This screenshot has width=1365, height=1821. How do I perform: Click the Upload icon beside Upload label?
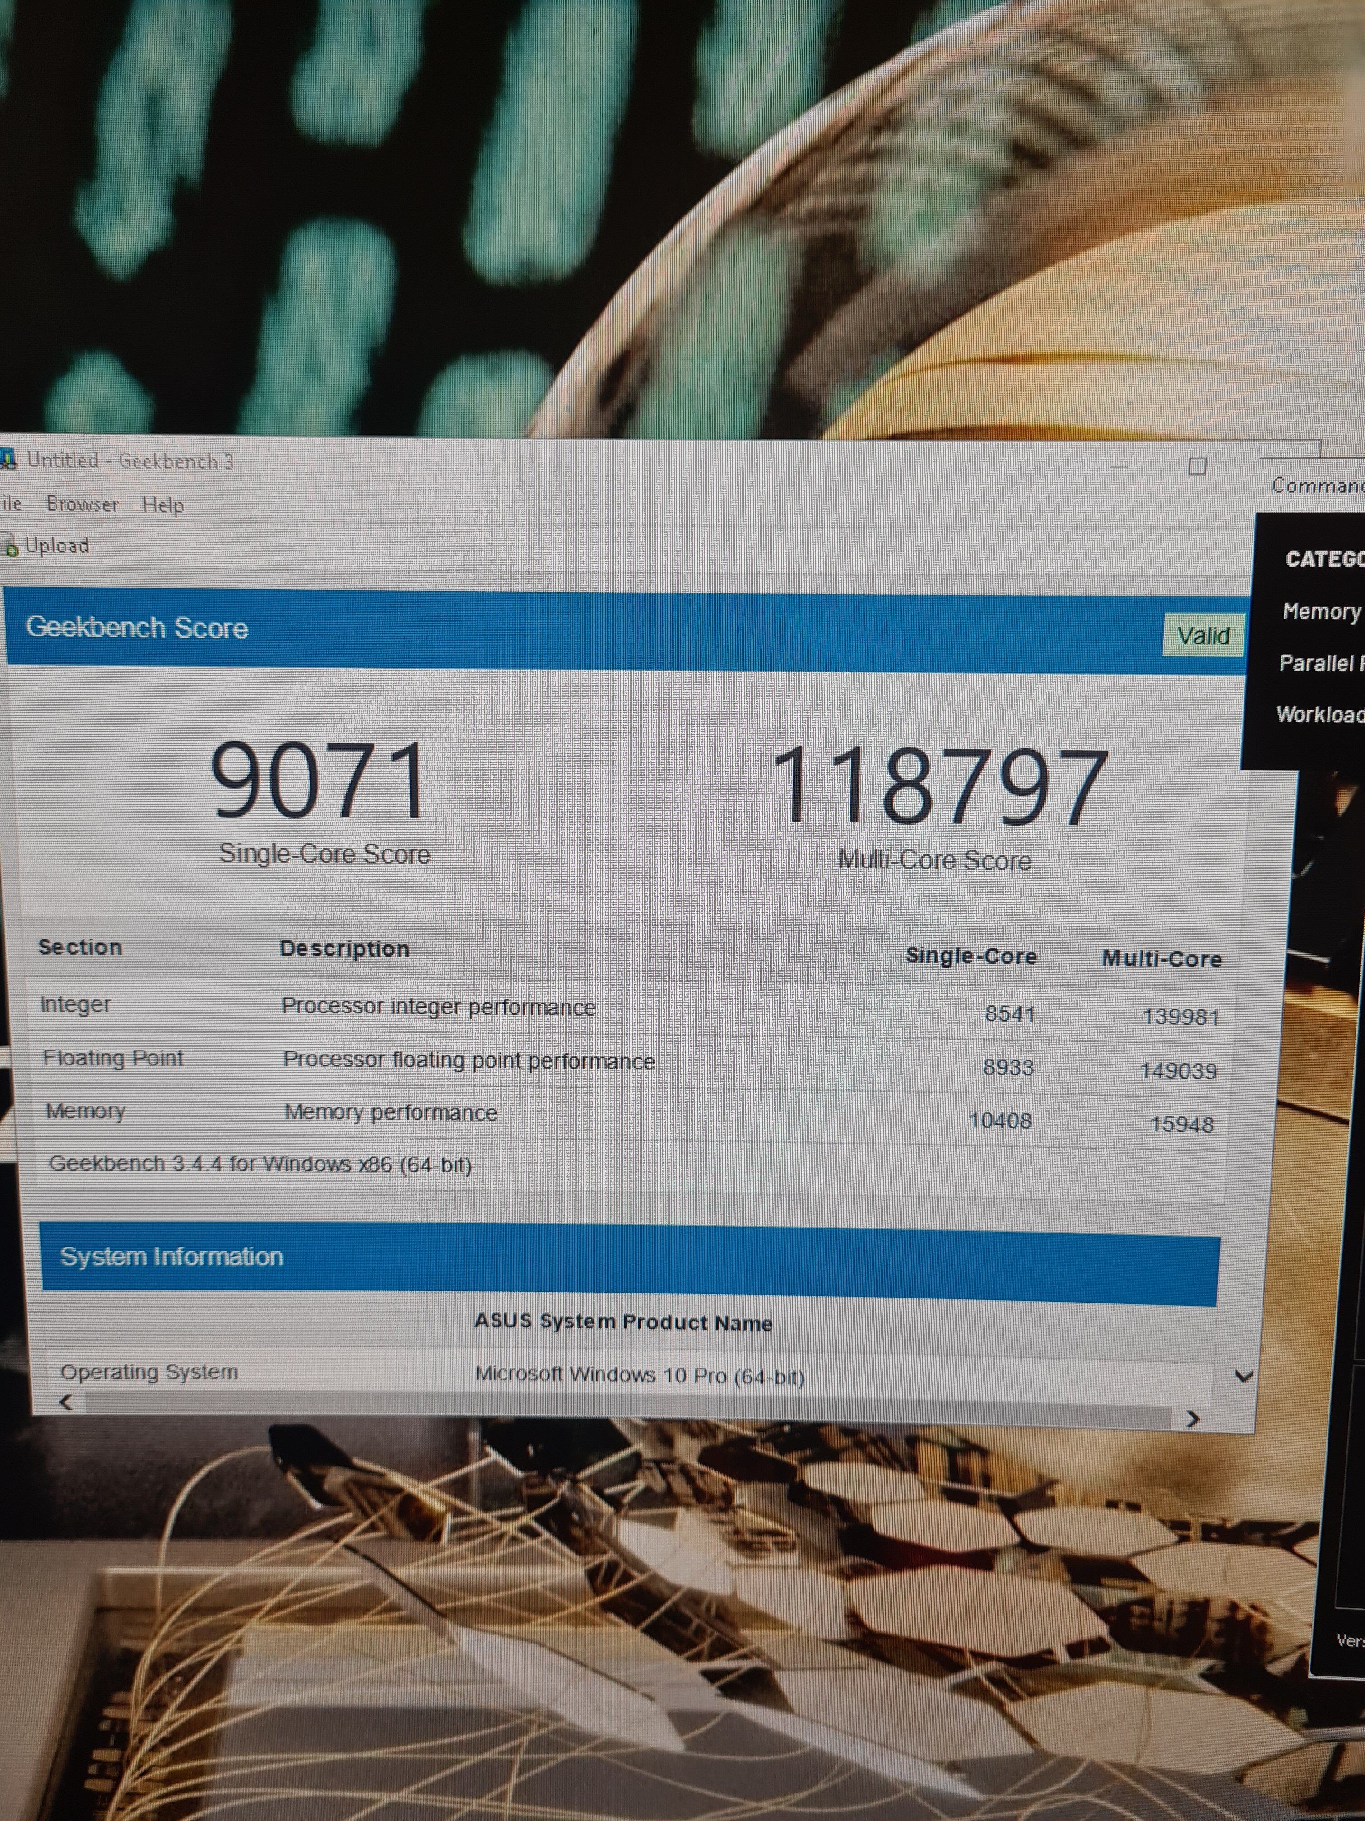(x=9, y=545)
